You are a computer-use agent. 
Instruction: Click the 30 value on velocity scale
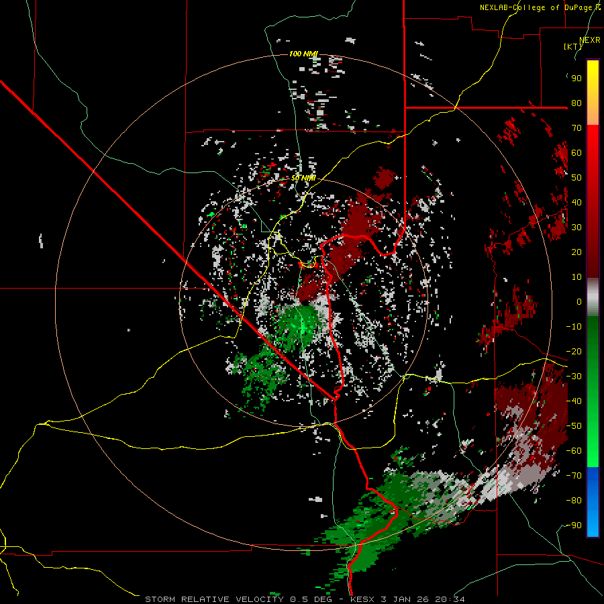576,228
